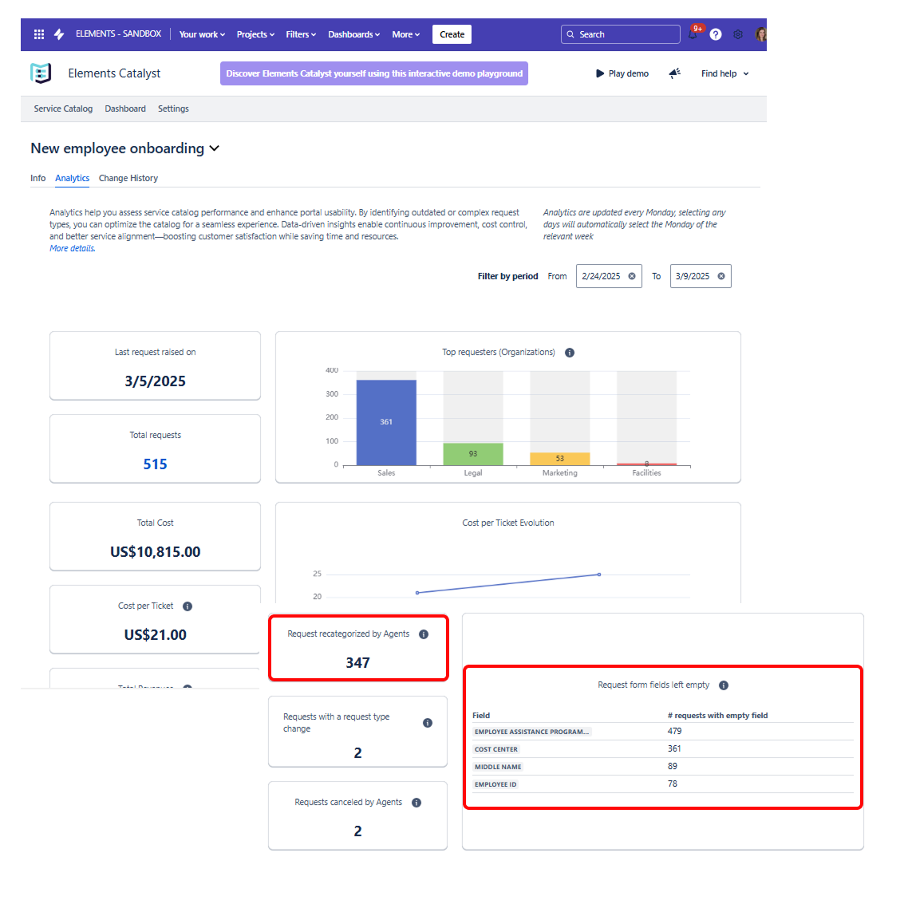This screenshot has height=908, width=908.
Task: Click info icon for Request form fields left empty
Action: click(724, 685)
